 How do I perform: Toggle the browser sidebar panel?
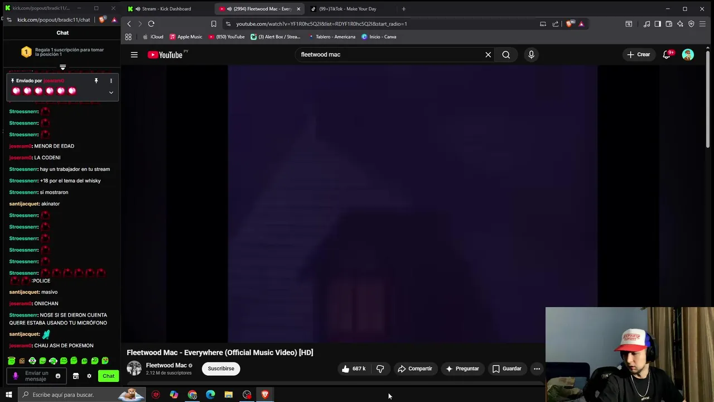(x=658, y=24)
